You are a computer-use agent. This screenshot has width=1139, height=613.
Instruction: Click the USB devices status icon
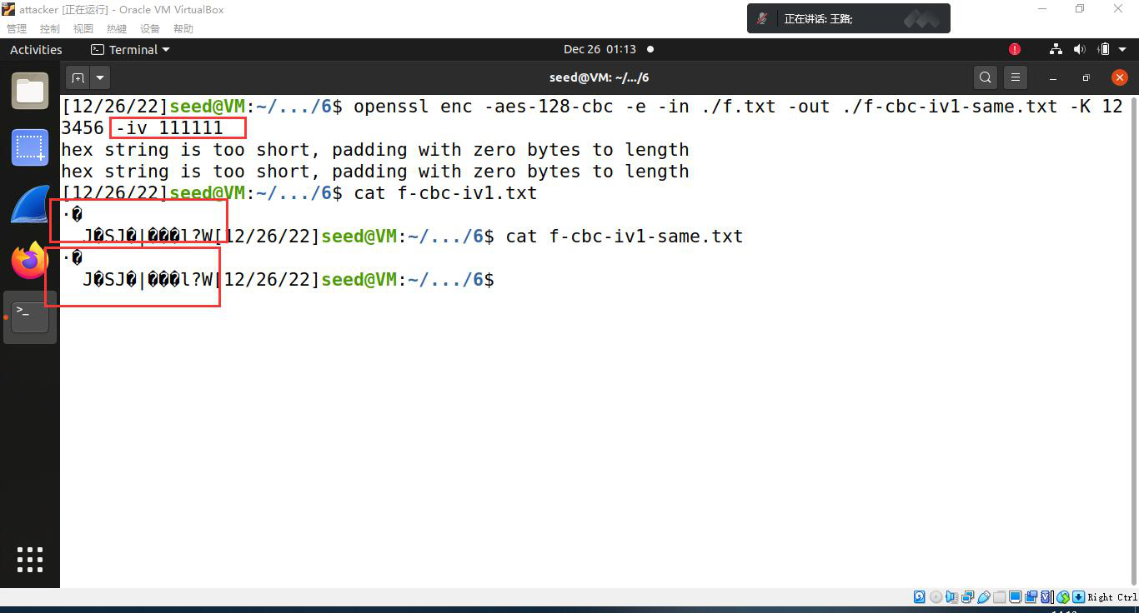tap(983, 597)
